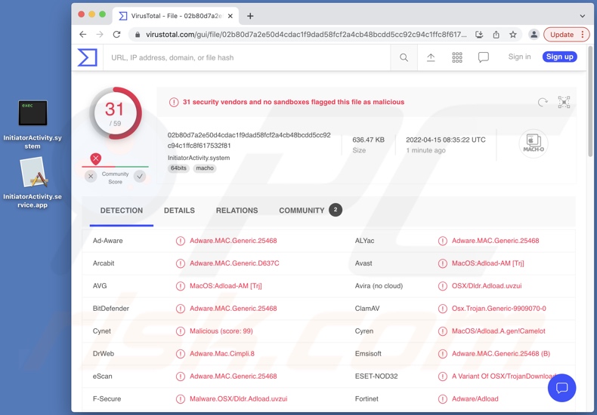Viewport: 597px width, 415px height.
Task: Vote harmless with the checkmark community button
Action: 140,177
